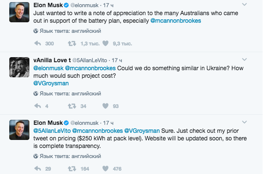Like Elon Musk's first tweet
The height and width of the screenshot is (174, 263).
[105, 43]
